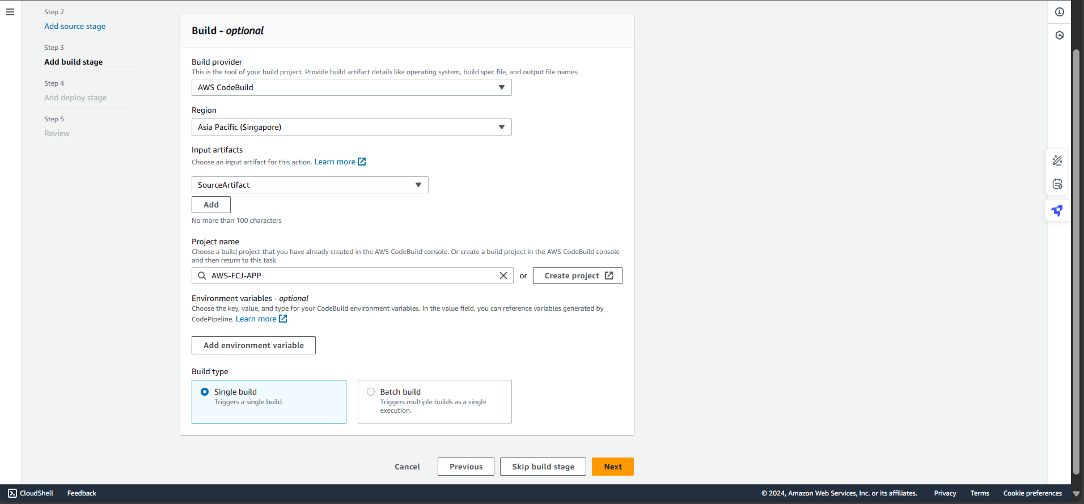Click Add environment variable button
This screenshot has height=504, width=1084.
click(253, 345)
